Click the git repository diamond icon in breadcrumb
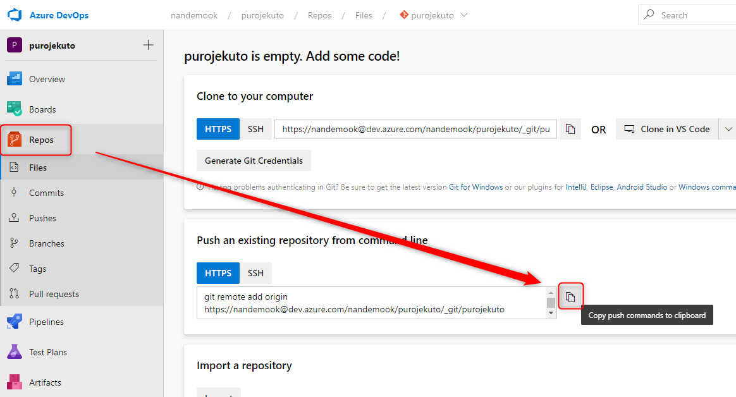This screenshot has width=736, height=397. tap(403, 15)
